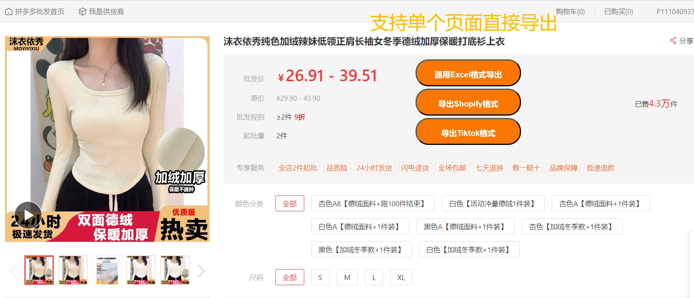694x298 pixels.
Task: Show next thumbnails with right arrow
Action: (201, 271)
